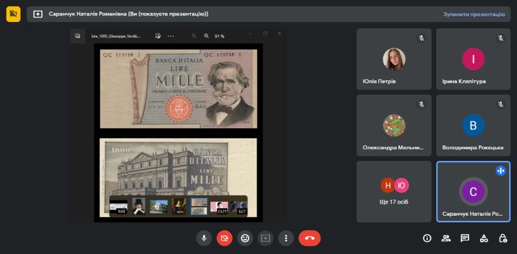
Task: Click the La Scala banknote back image
Action: click(x=178, y=178)
